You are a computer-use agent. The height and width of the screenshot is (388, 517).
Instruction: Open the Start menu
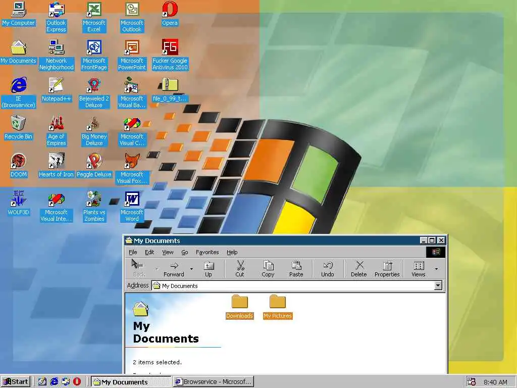16,382
